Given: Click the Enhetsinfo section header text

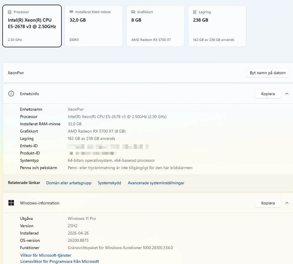Looking at the screenshot, I should (30, 94).
